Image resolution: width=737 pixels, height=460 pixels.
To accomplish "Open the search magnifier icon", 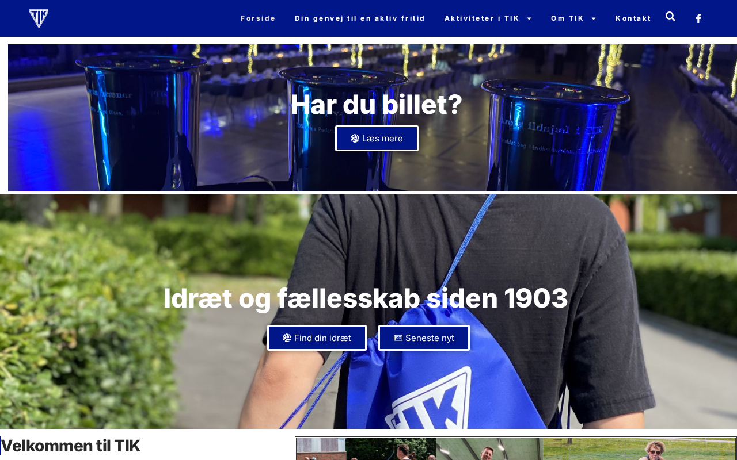I will 670,17.
